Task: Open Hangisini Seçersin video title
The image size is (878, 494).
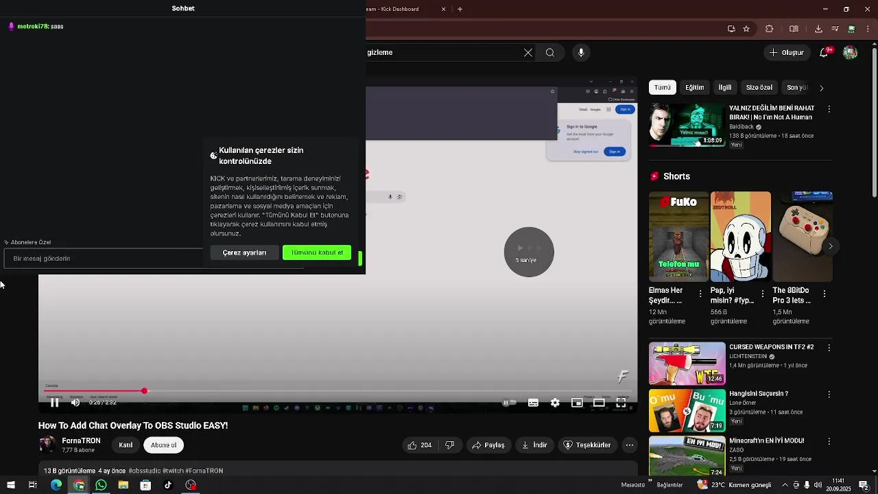Action: coord(759,394)
